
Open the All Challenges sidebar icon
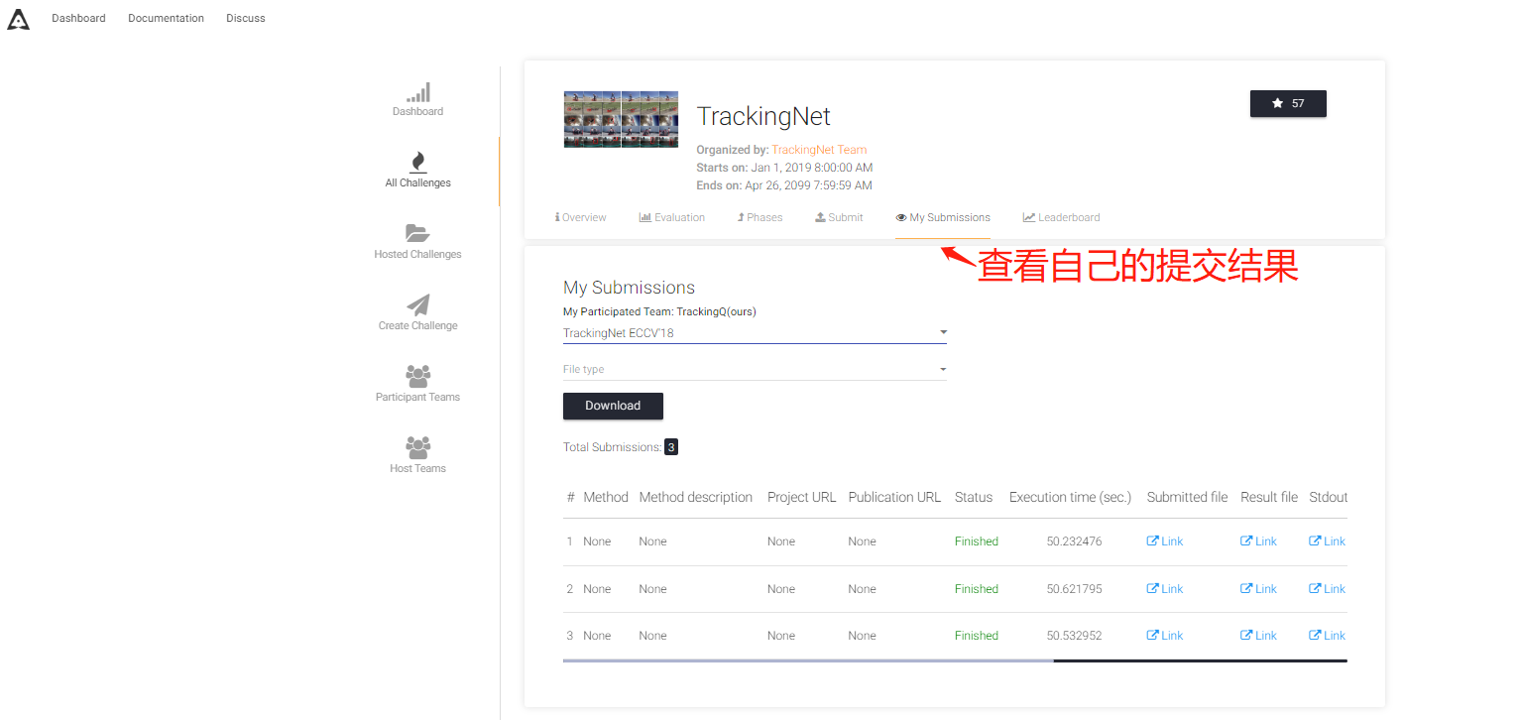pos(417,161)
